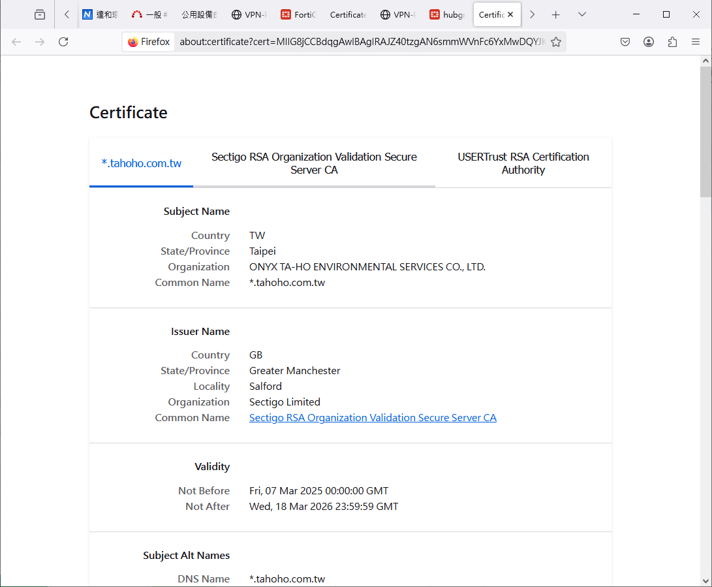Show the Sectigo RSA Organization Validation tab
Screen dimensions: 712x587
314,163
